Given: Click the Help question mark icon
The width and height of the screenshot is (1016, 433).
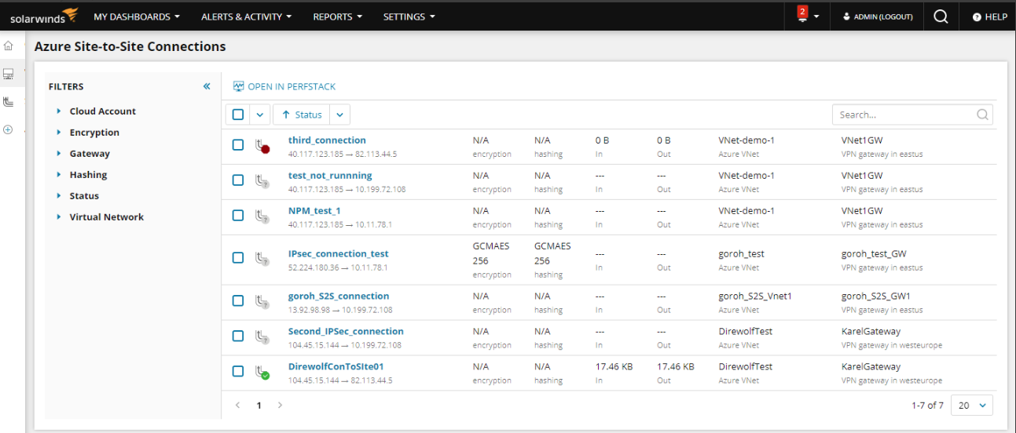Looking at the screenshot, I should click(977, 16).
